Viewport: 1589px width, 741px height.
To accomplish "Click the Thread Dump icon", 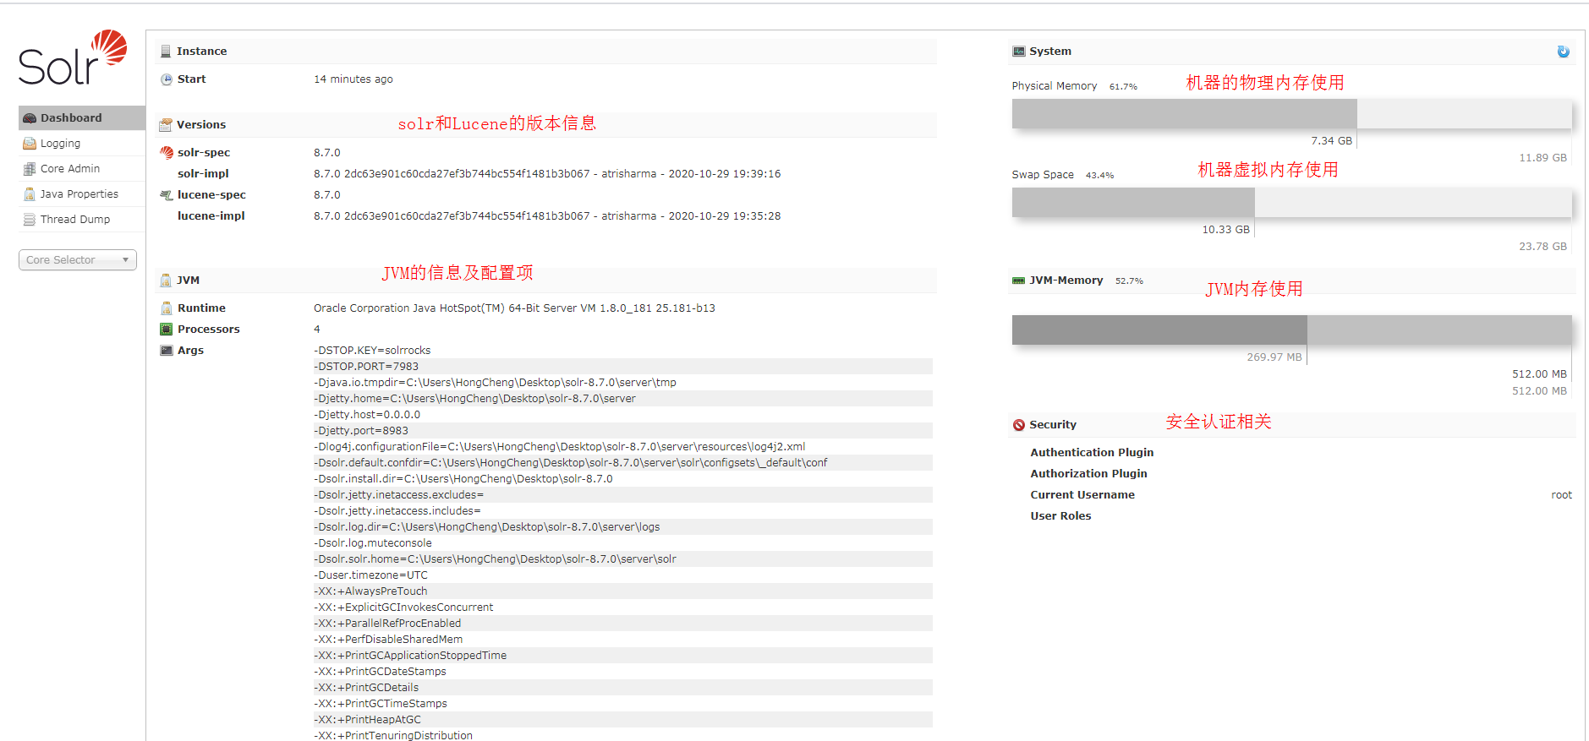I will [x=30, y=220].
